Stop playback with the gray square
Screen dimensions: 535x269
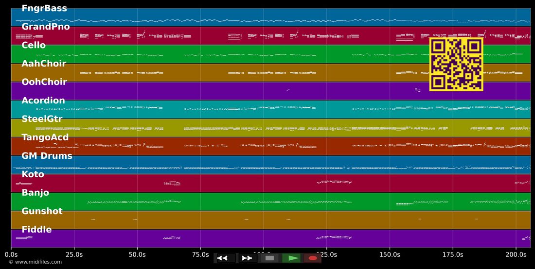tap(269, 258)
